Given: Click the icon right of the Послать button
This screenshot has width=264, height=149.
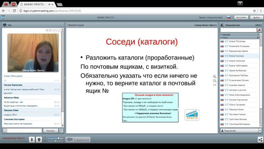Looking at the screenshot, I should pos(61,131).
